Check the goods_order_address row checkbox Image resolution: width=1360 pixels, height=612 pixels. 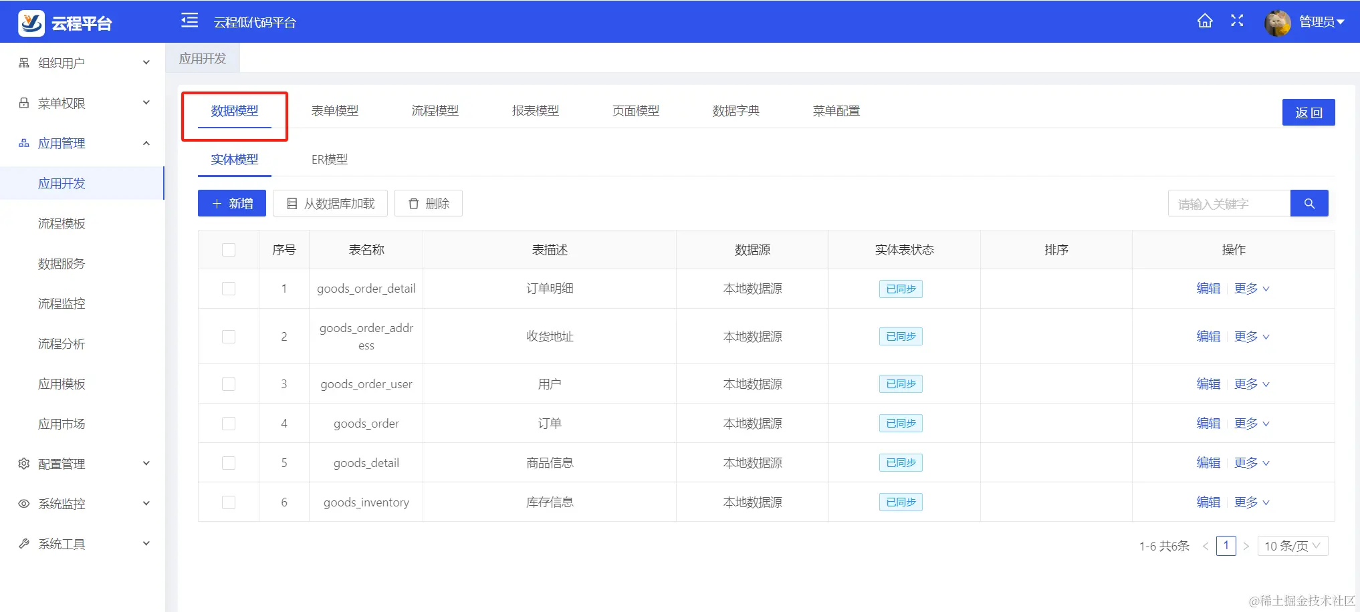click(229, 337)
